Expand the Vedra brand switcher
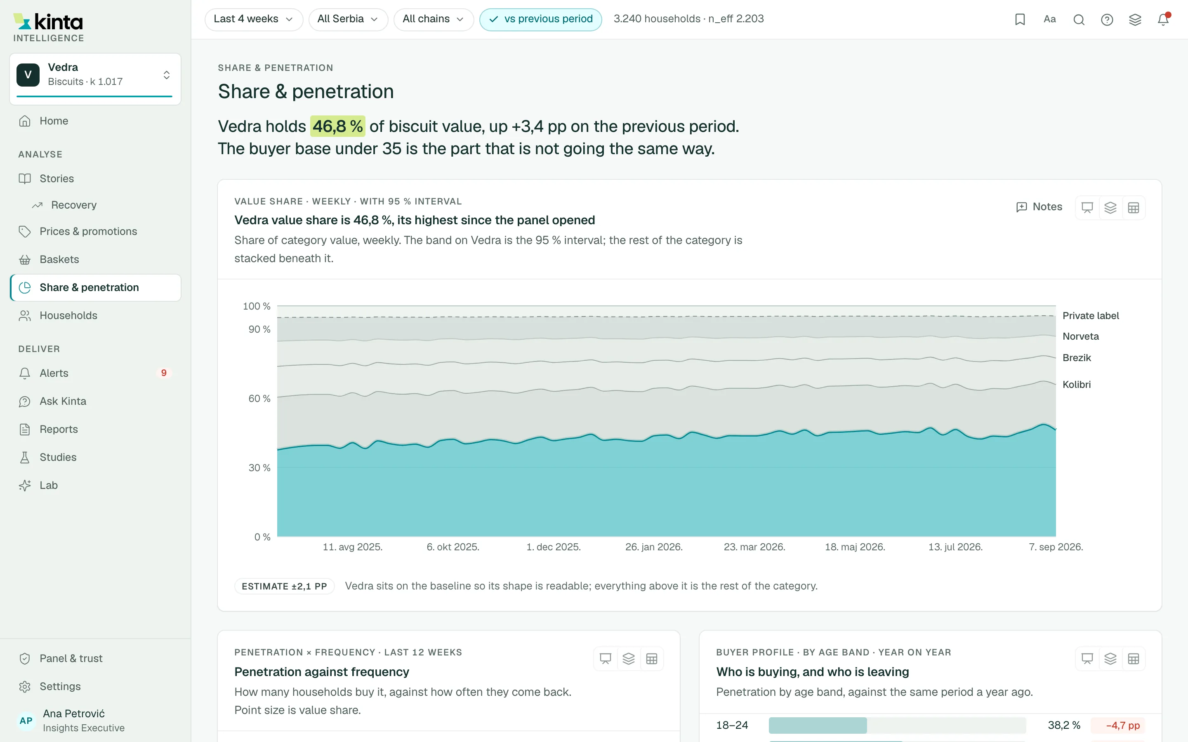 pyautogui.click(x=95, y=78)
